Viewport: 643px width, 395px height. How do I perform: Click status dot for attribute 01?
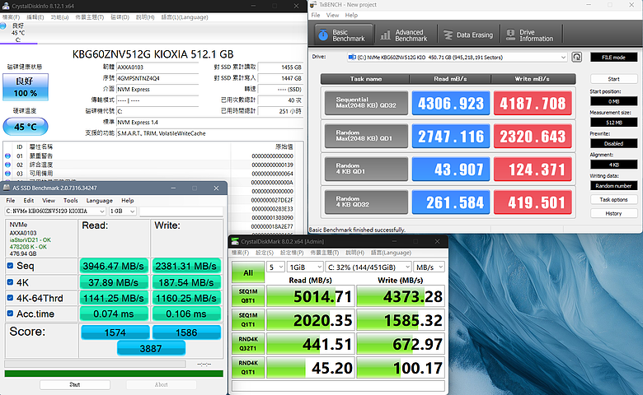pos(7,156)
